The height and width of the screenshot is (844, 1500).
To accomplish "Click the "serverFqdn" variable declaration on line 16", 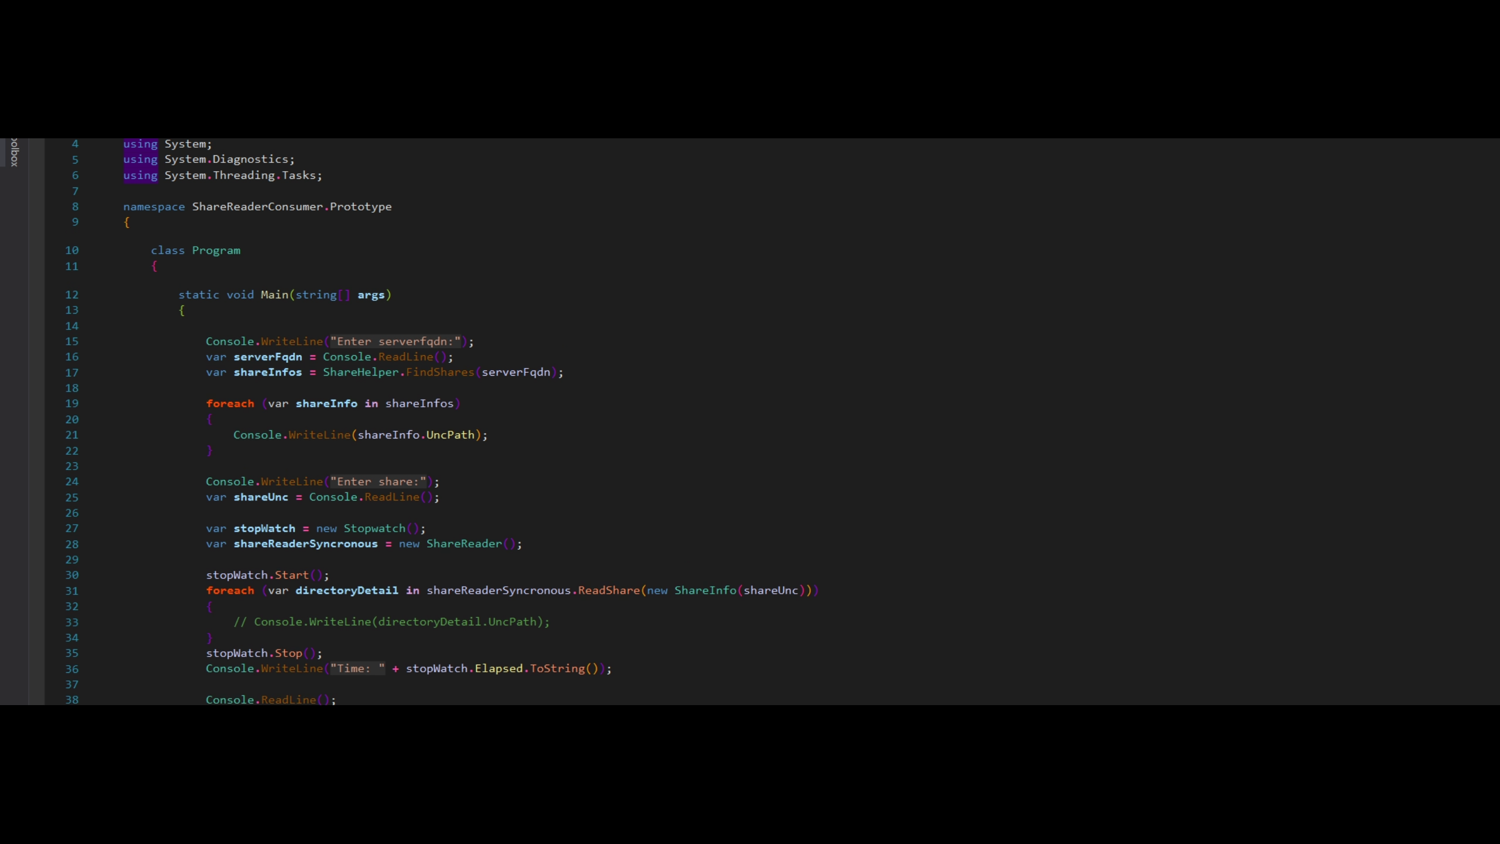I will (x=268, y=357).
